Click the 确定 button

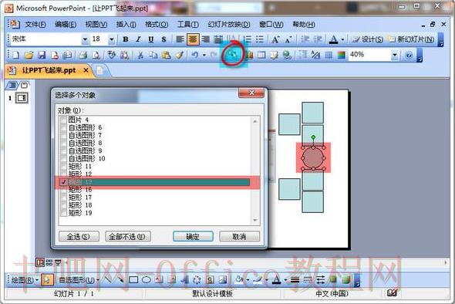click(x=193, y=236)
